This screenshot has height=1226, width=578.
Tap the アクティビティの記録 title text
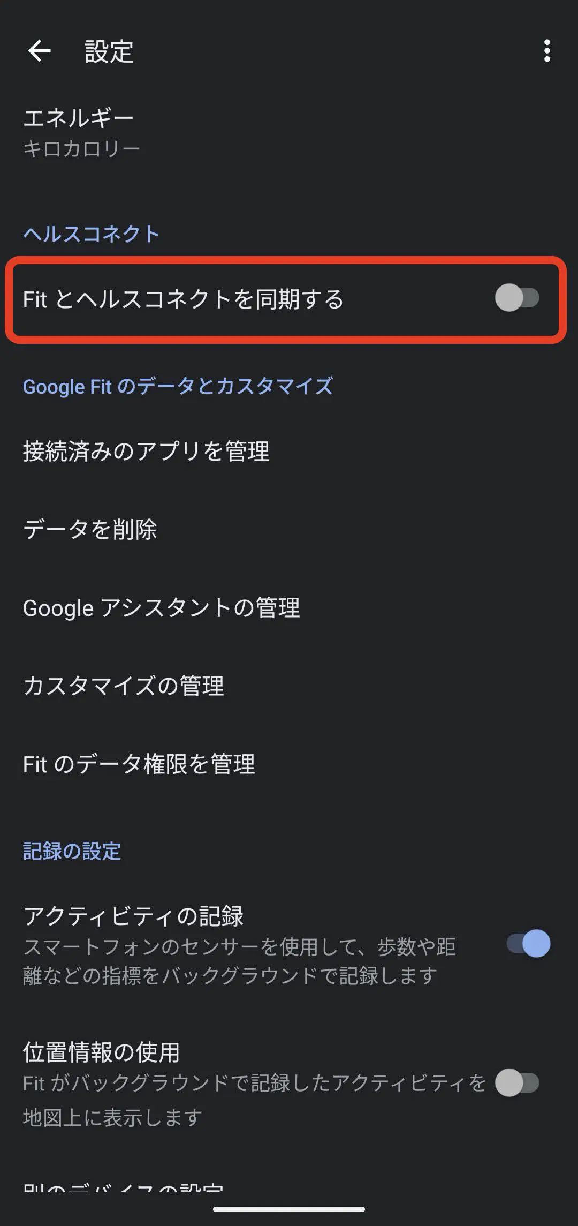tap(133, 916)
